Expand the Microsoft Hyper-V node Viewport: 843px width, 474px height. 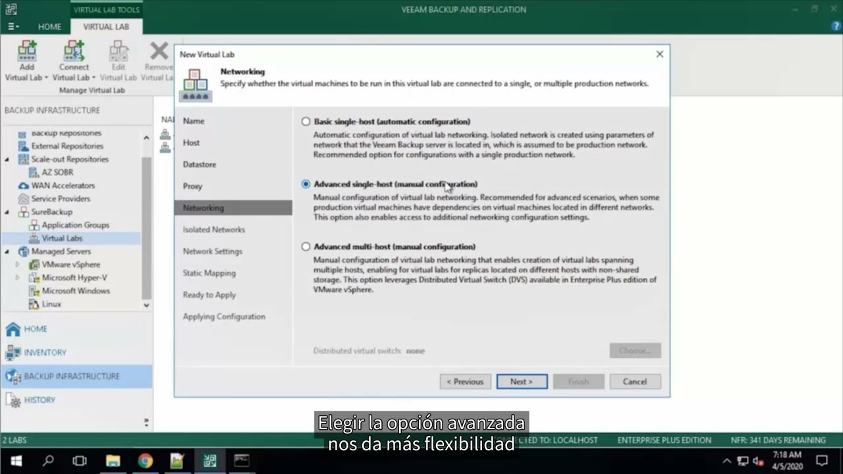18,278
